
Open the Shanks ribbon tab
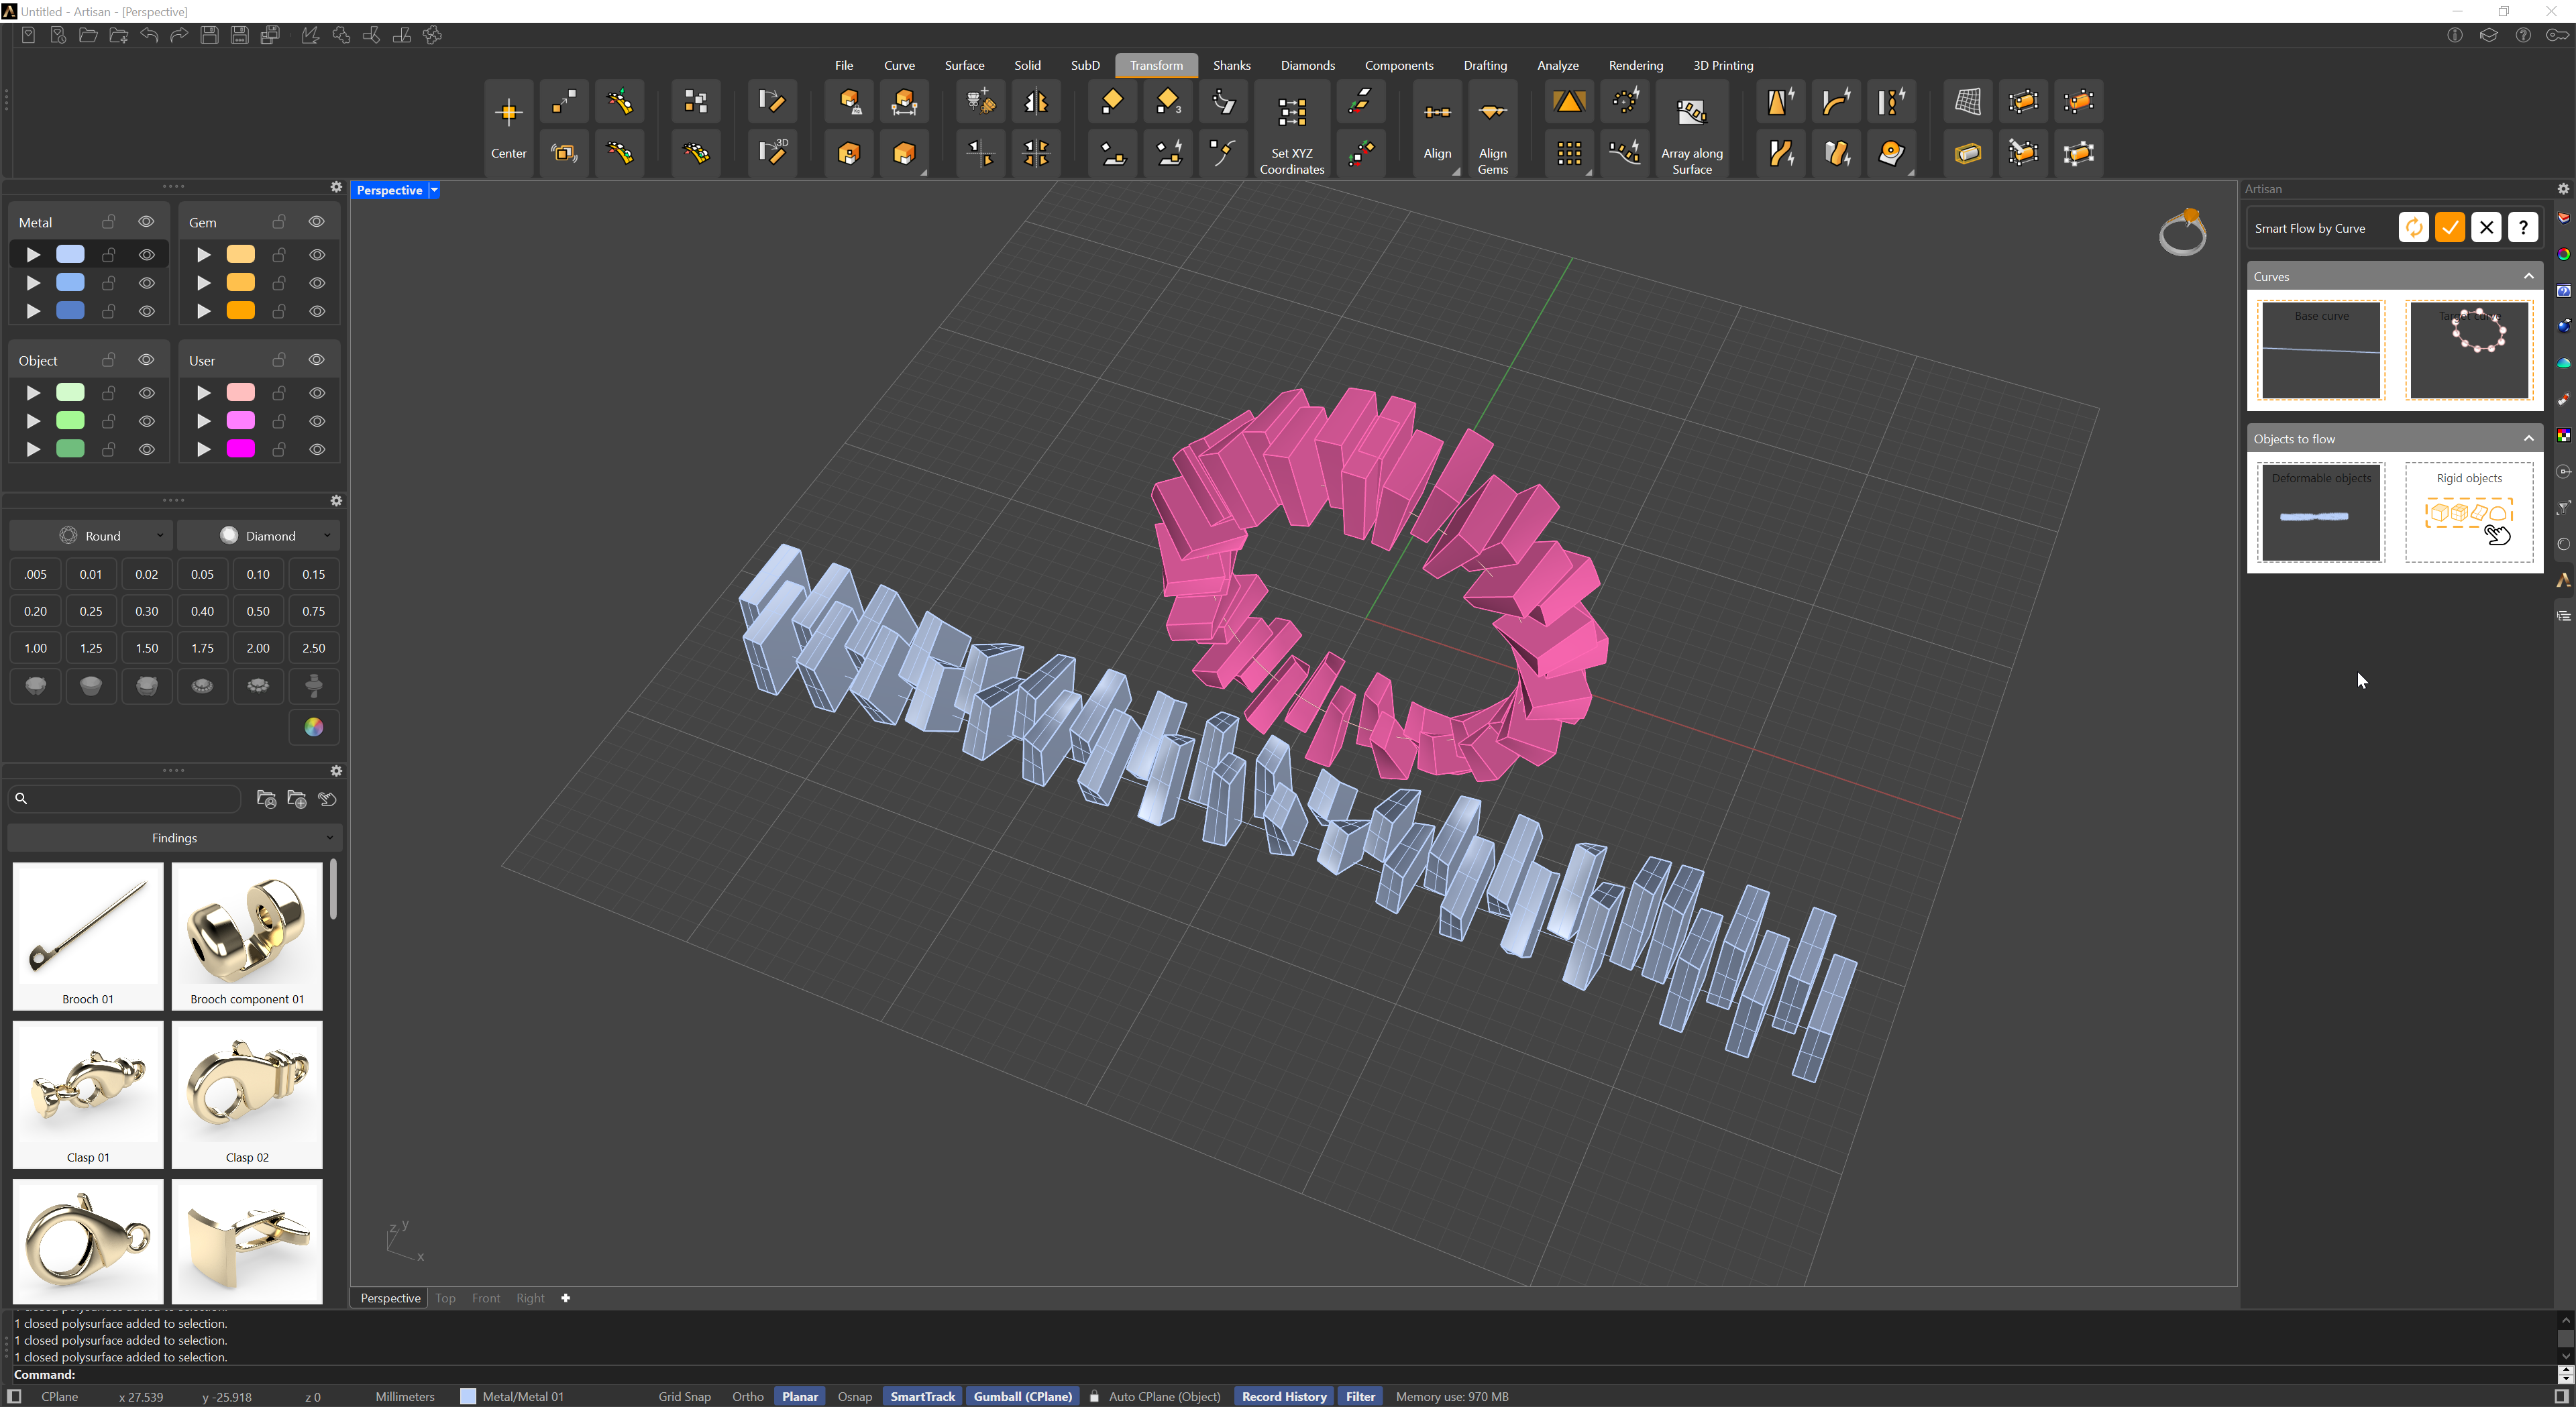point(1231,66)
